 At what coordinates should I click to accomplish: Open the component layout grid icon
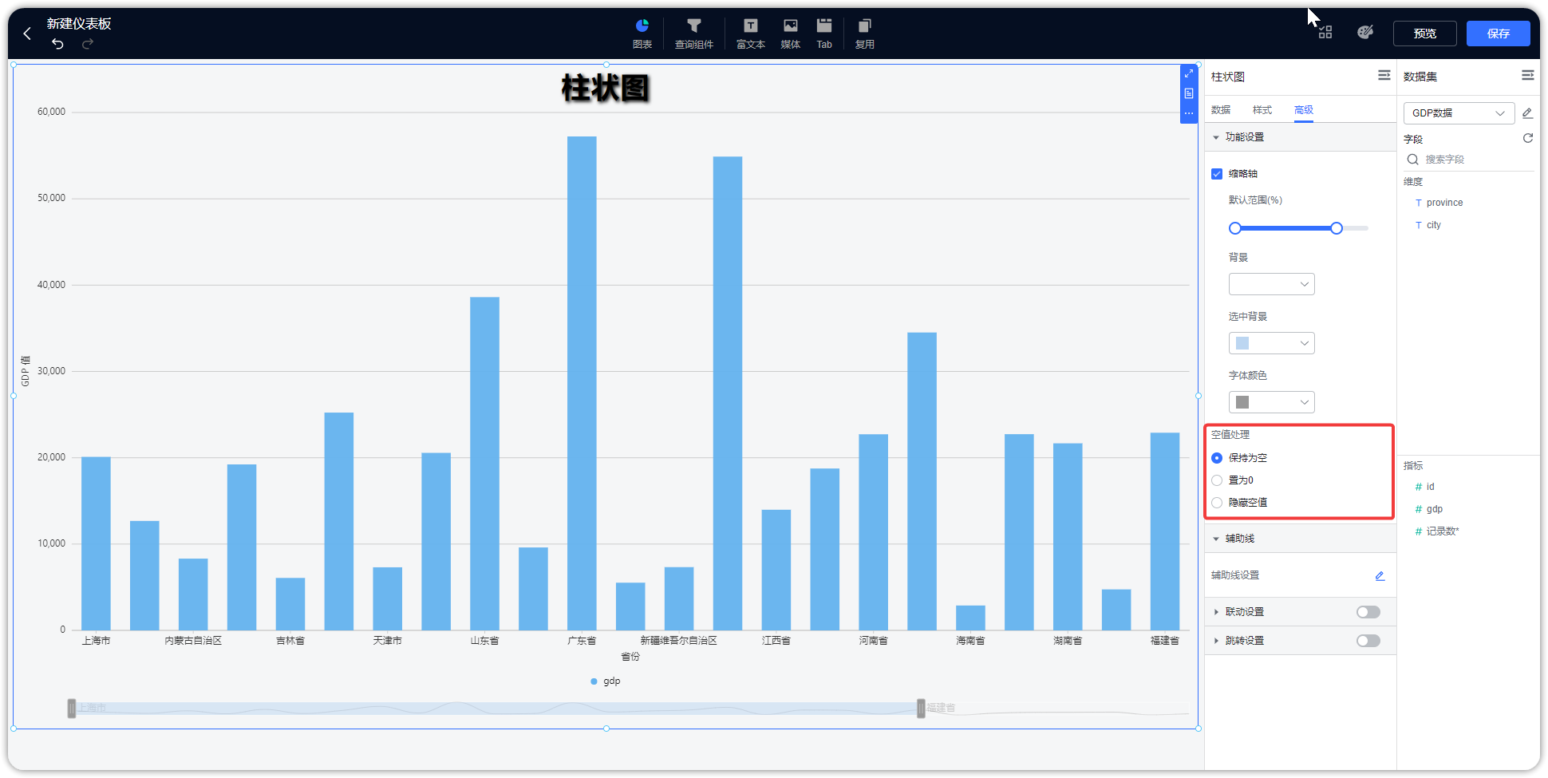coord(1325,33)
